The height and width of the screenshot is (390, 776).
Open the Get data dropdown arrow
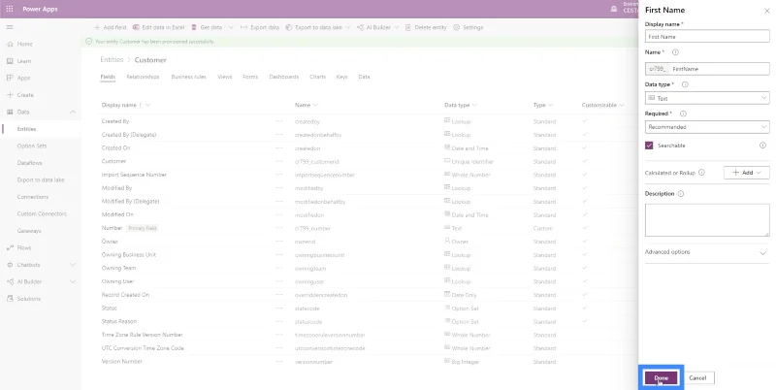point(231,27)
